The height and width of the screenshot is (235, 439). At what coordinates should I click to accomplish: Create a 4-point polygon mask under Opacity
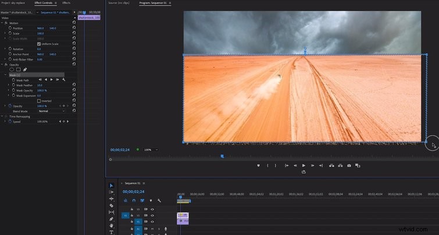[x=18, y=69]
